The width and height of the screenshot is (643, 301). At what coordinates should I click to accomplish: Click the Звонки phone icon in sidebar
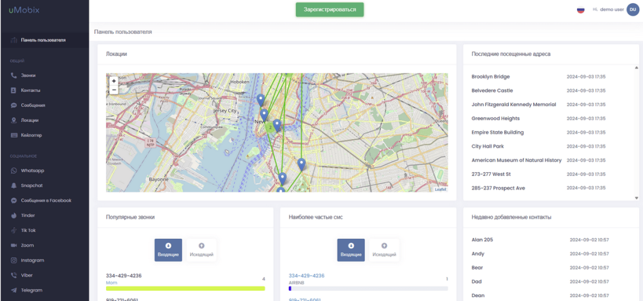click(x=14, y=75)
